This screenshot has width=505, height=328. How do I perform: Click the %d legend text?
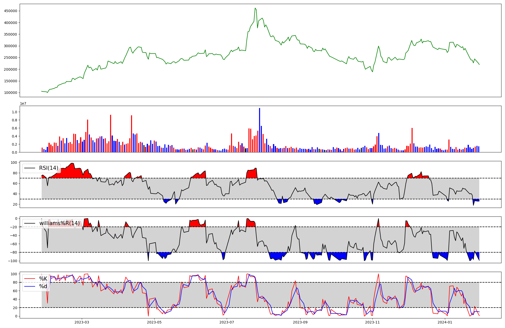coord(43,286)
